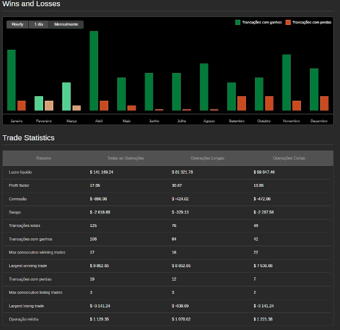Click the Max consecutive winning trades label
The image size is (340, 330).
coord(37,252)
